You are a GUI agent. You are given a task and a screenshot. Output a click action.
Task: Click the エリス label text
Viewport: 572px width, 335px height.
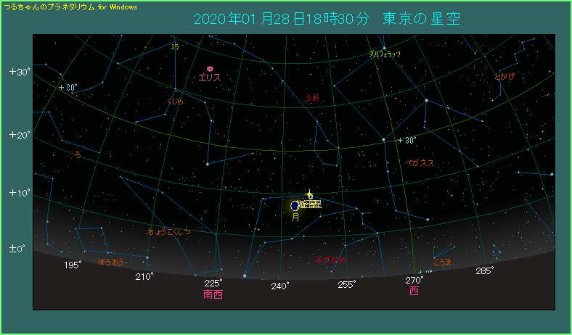click(209, 78)
